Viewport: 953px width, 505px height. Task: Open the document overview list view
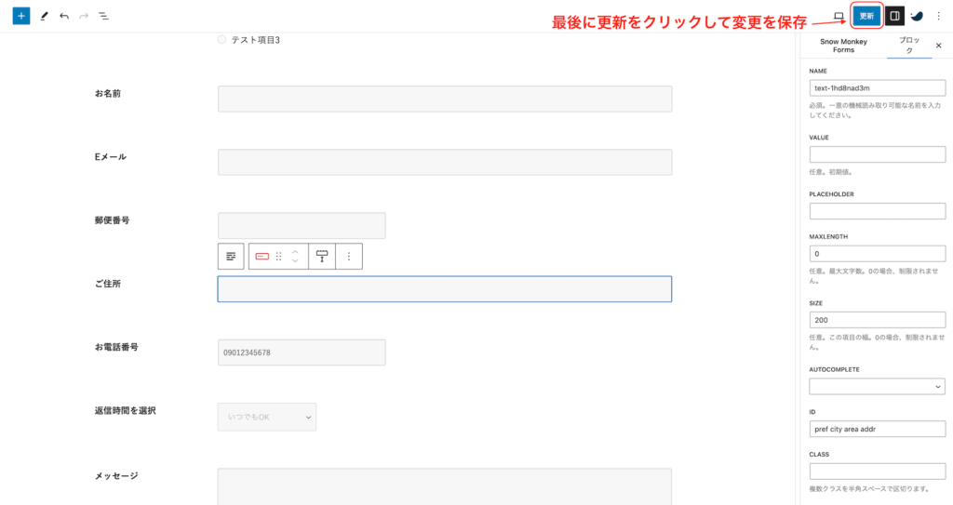point(103,17)
